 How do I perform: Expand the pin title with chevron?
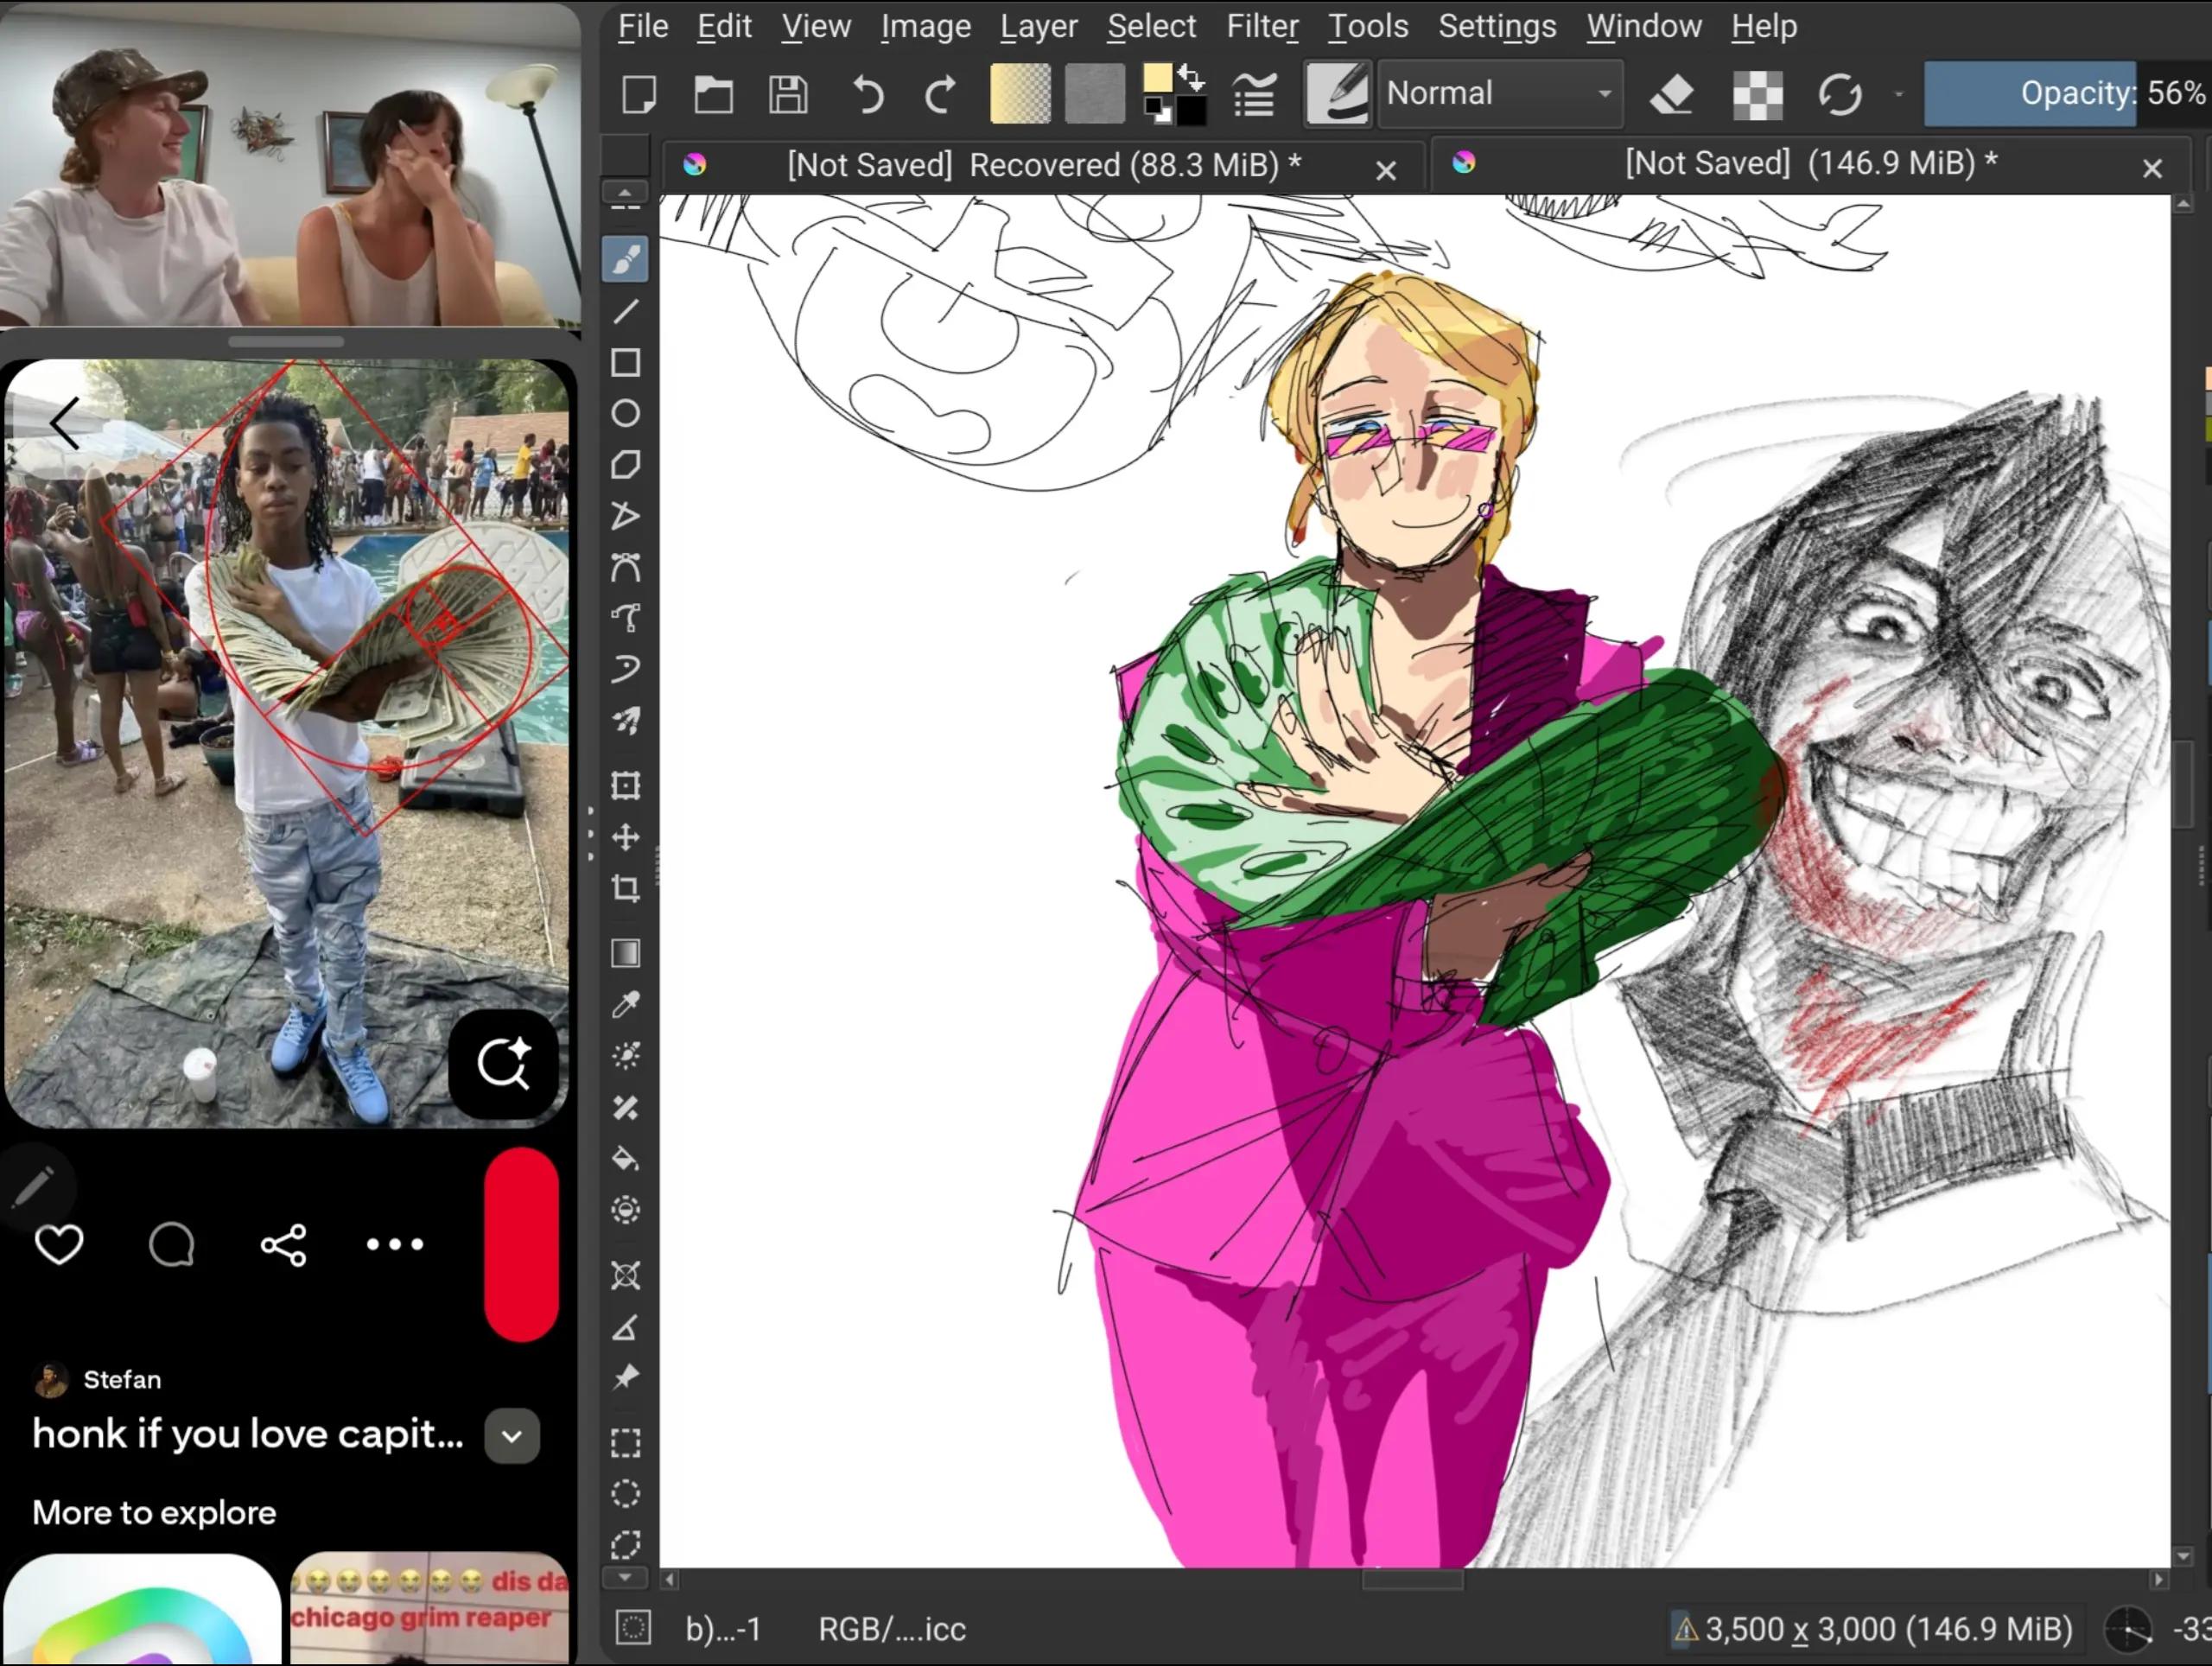click(512, 1436)
